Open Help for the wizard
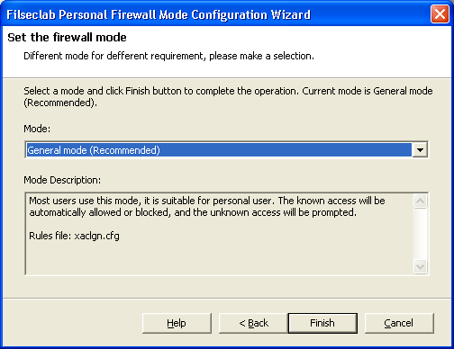This screenshot has width=454, height=349. pyautogui.click(x=177, y=323)
